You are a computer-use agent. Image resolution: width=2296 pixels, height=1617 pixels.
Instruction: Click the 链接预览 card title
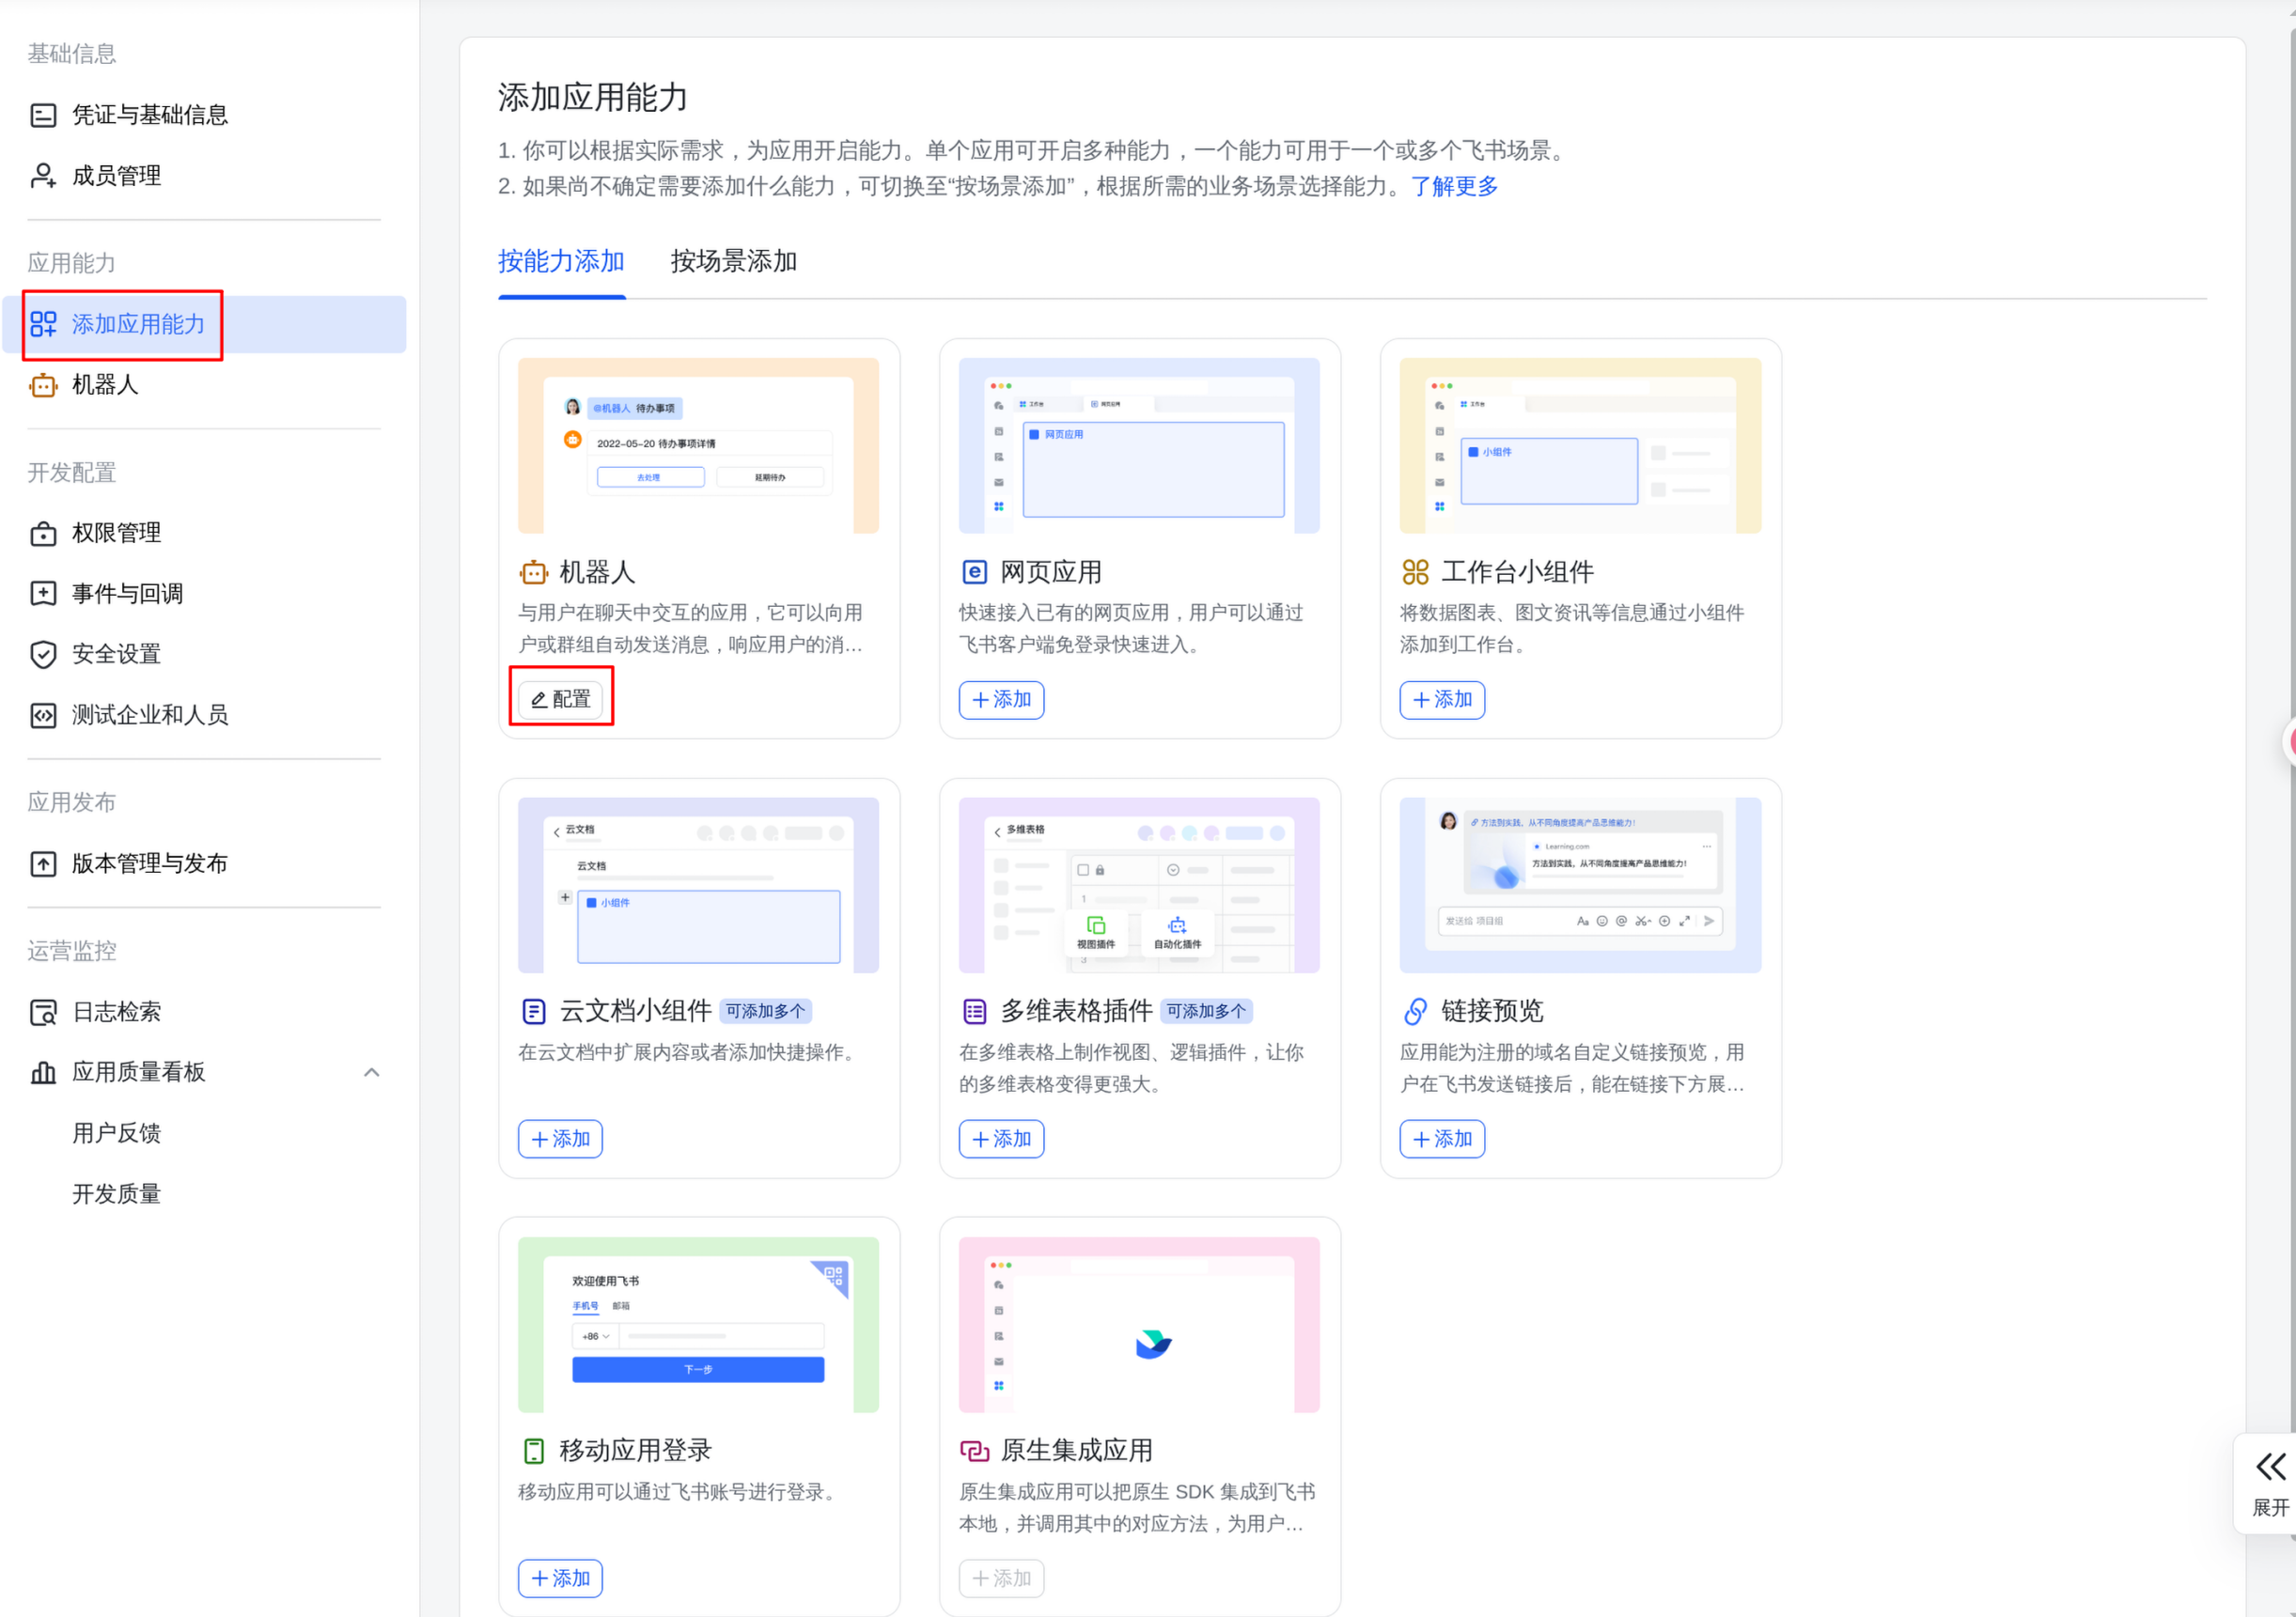coord(1492,1011)
